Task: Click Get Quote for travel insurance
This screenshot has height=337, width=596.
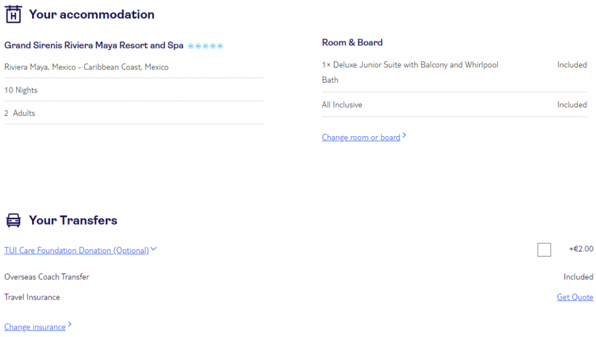Action: [574, 297]
